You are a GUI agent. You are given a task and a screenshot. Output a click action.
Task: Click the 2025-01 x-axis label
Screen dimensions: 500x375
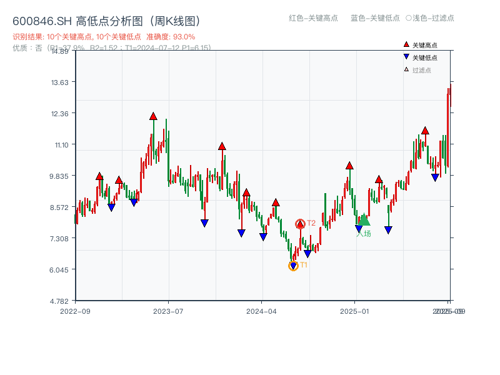coord(354,311)
